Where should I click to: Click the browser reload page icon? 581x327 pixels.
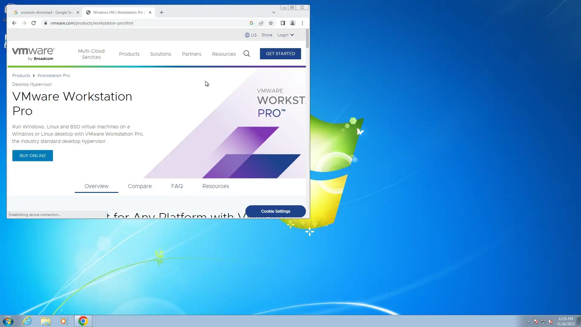(34, 23)
